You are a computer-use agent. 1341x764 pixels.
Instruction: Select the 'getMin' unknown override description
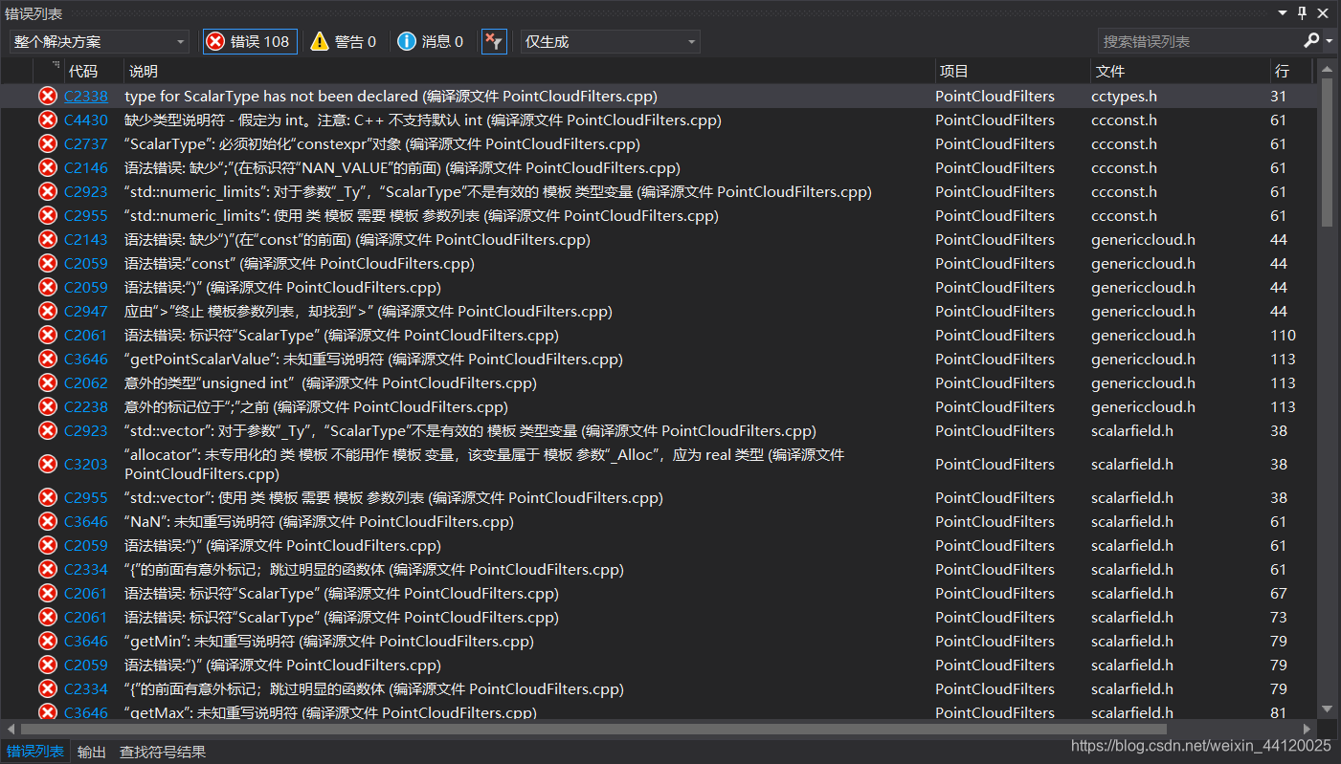click(329, 641)
